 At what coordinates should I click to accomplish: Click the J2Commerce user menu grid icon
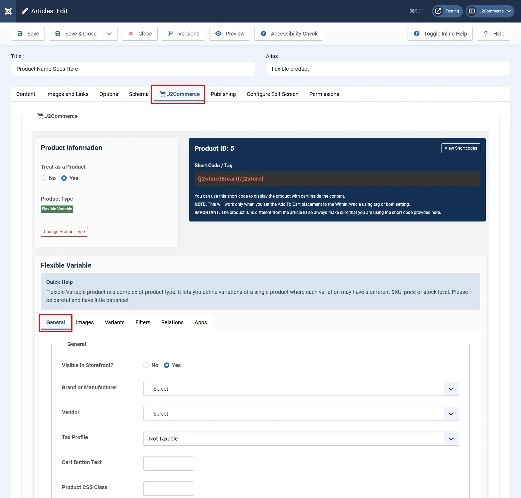click(472, 11)
